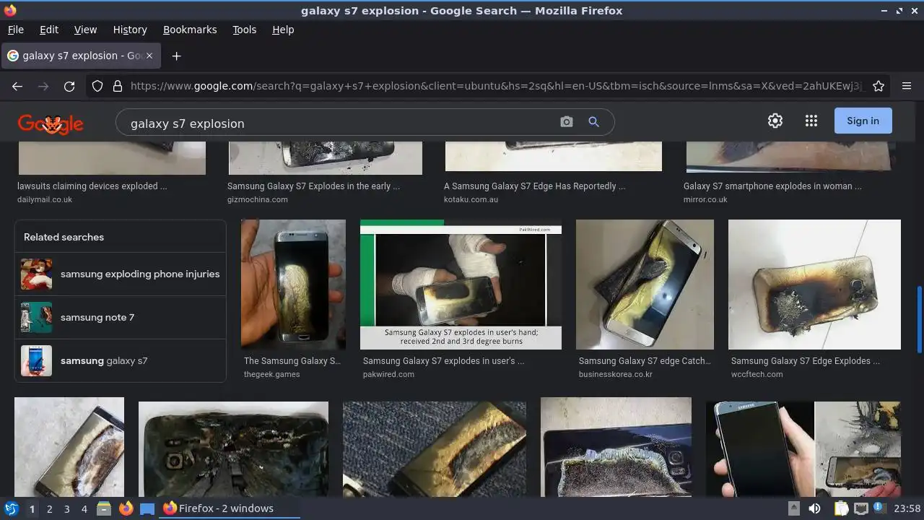
Task: Click 'Samsung Galaxy S7 Explodes in the early' caption
Action: click(313, 186)
